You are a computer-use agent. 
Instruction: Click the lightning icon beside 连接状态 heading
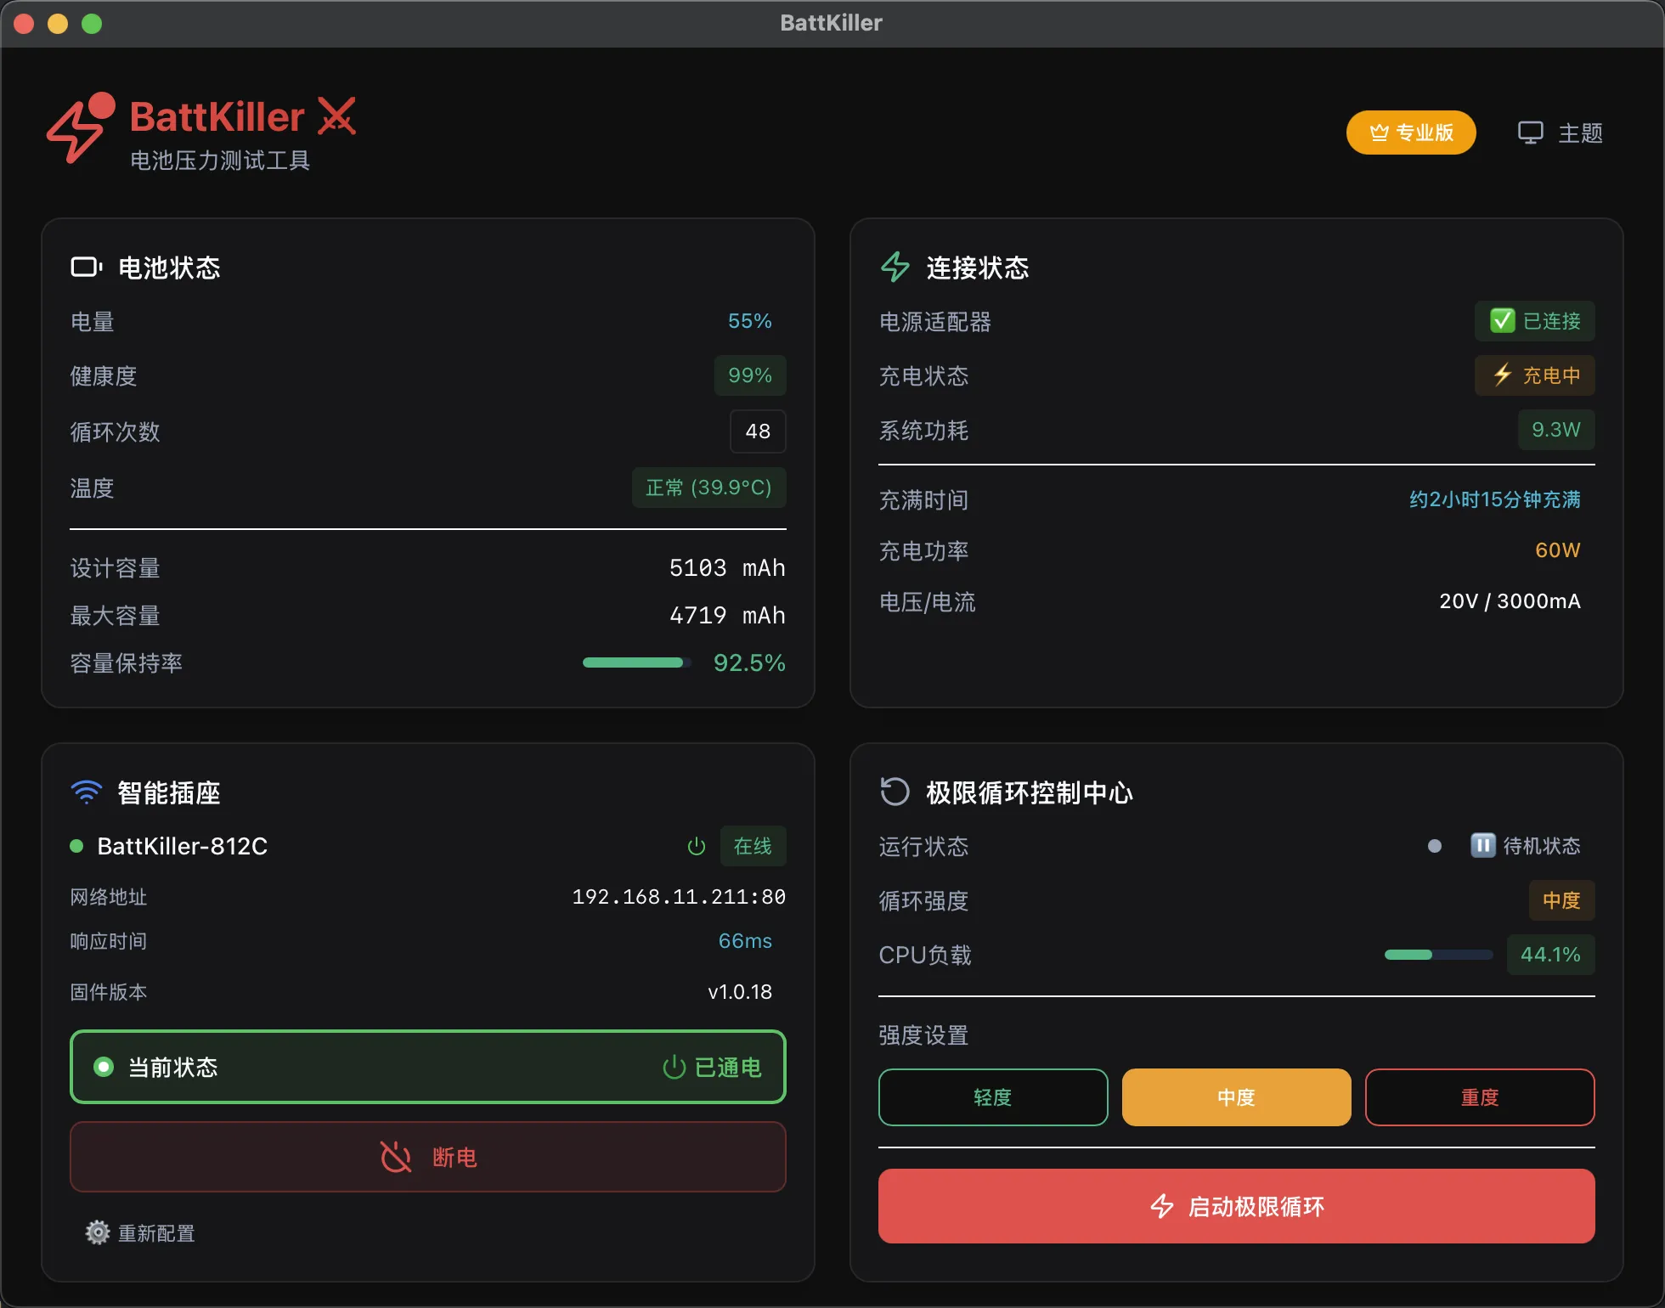point(895,267)
